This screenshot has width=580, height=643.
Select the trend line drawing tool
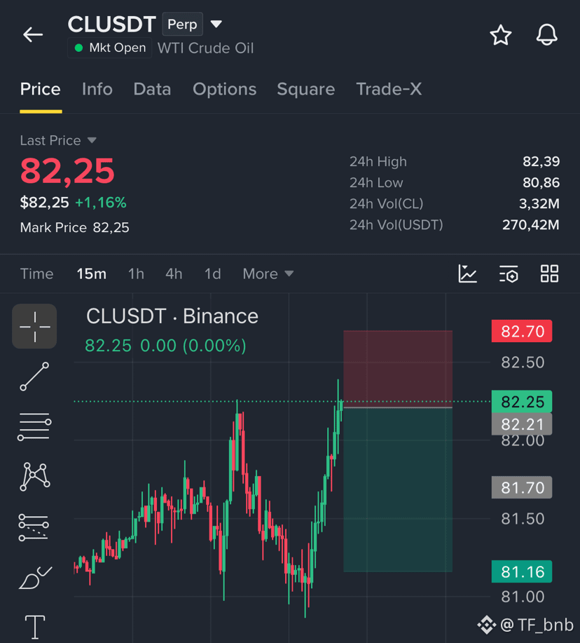(34, 377)
